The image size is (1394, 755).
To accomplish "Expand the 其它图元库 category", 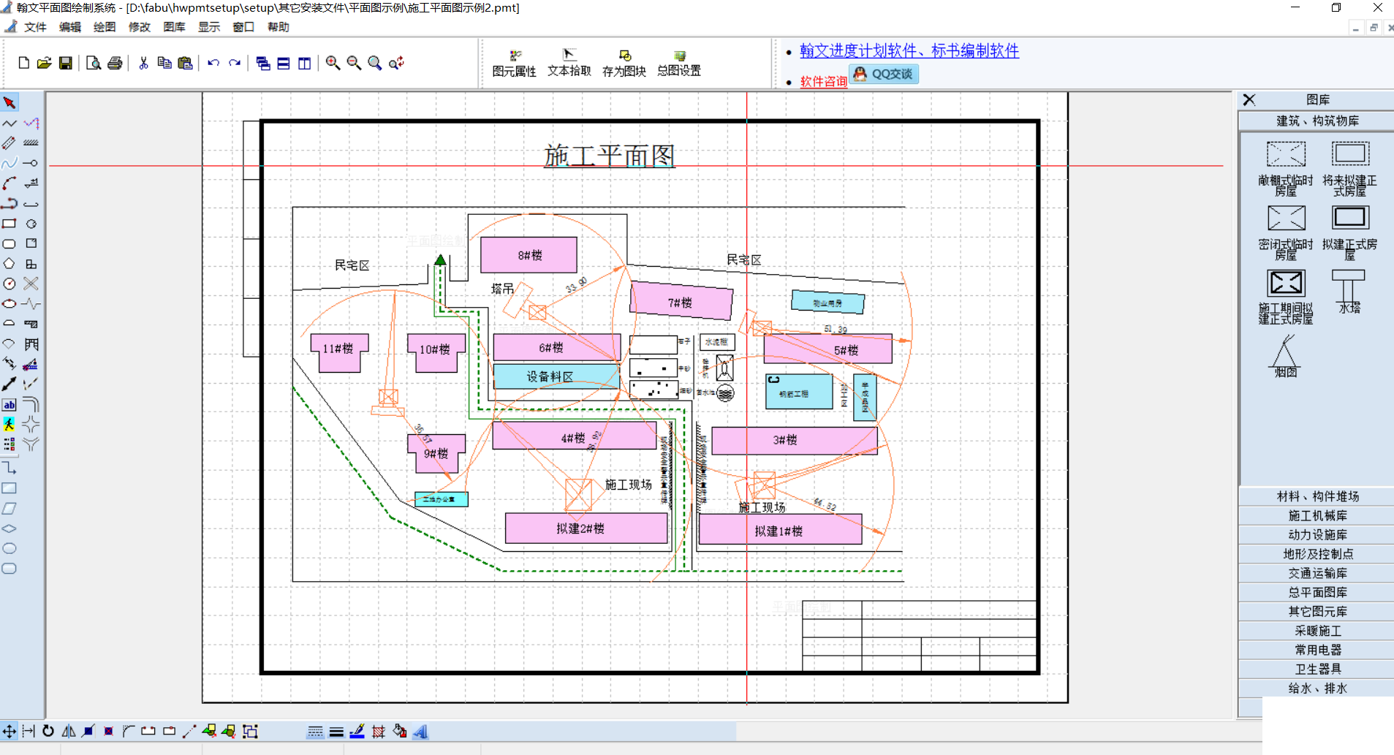I will [x=1317, y=611].
